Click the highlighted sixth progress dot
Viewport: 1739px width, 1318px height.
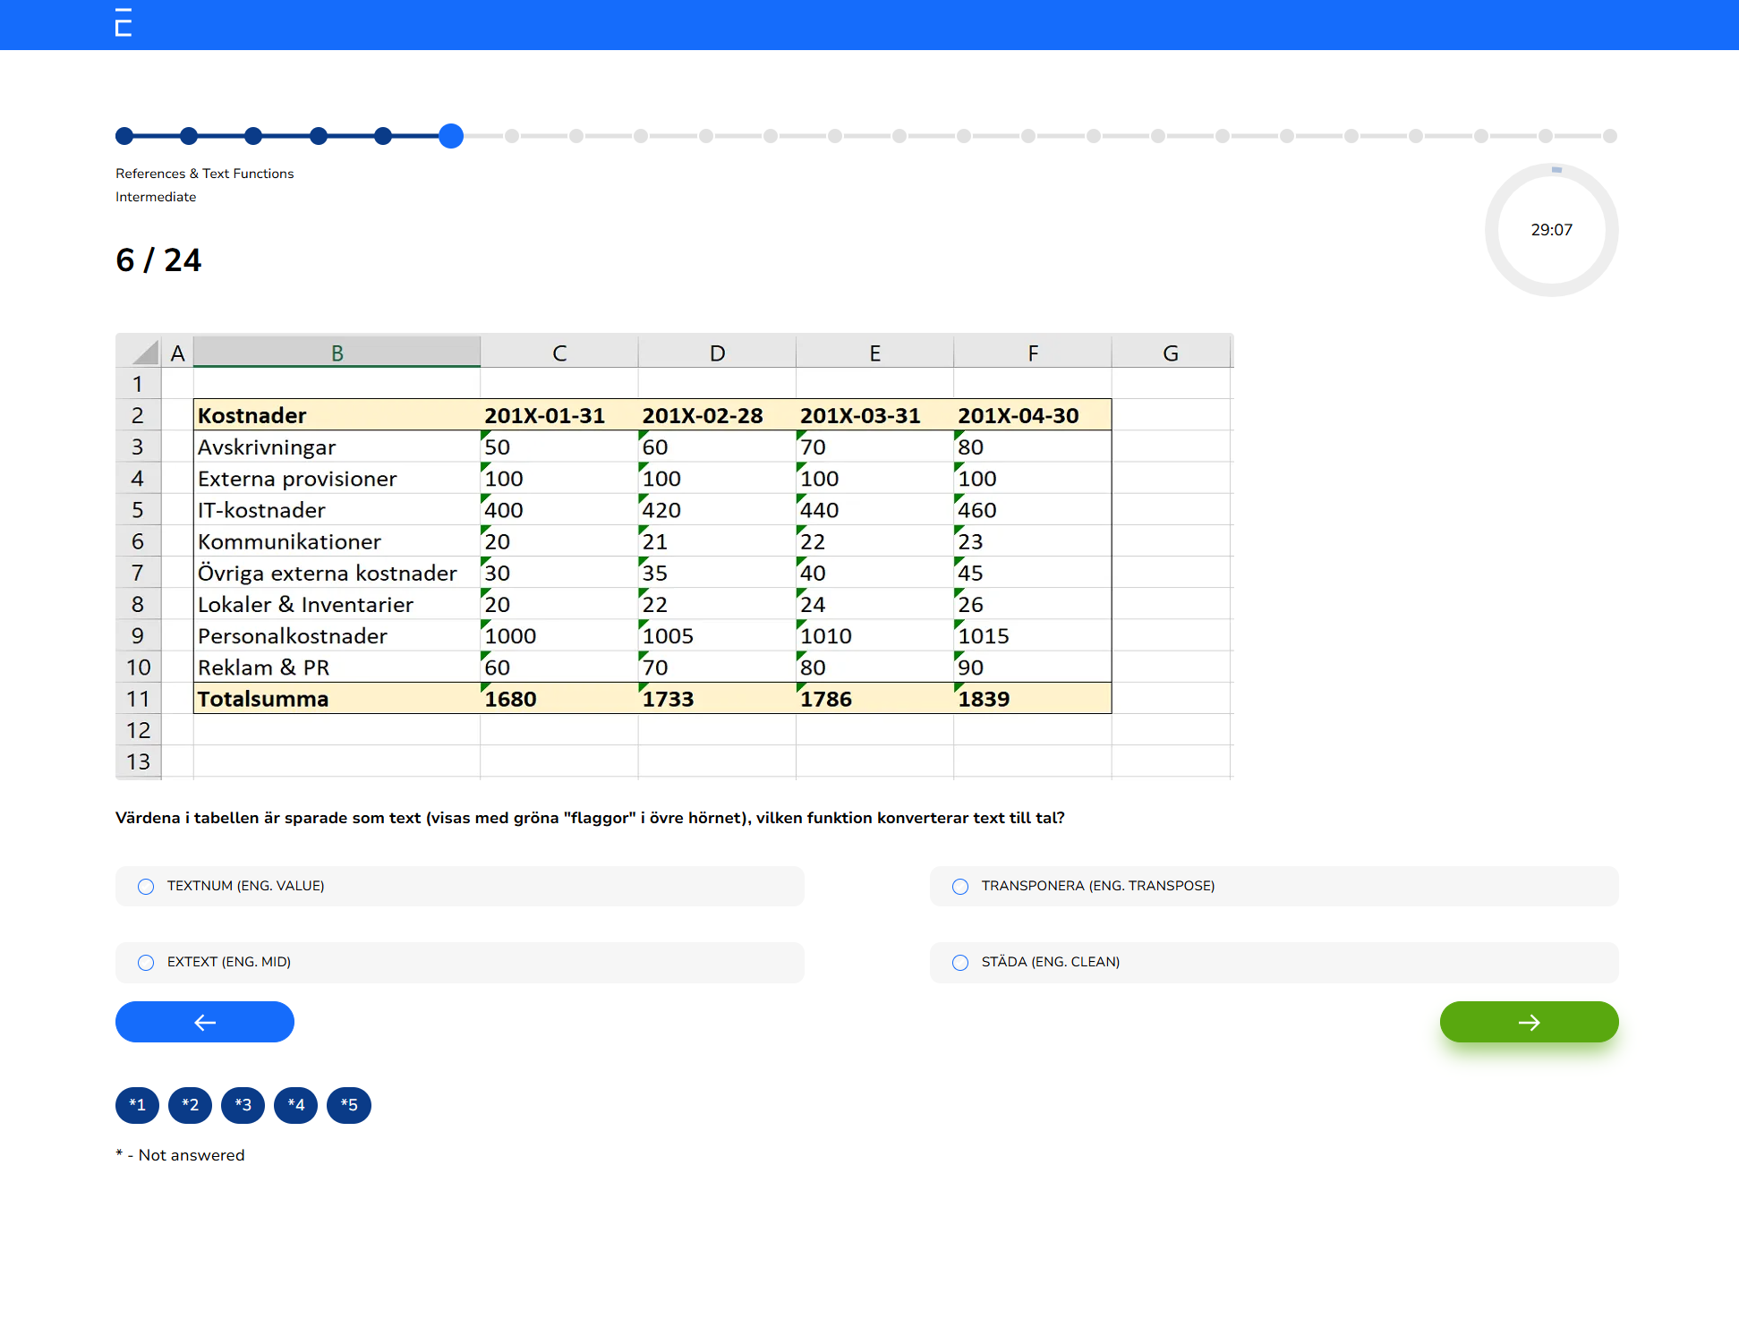tap(451, 136)
